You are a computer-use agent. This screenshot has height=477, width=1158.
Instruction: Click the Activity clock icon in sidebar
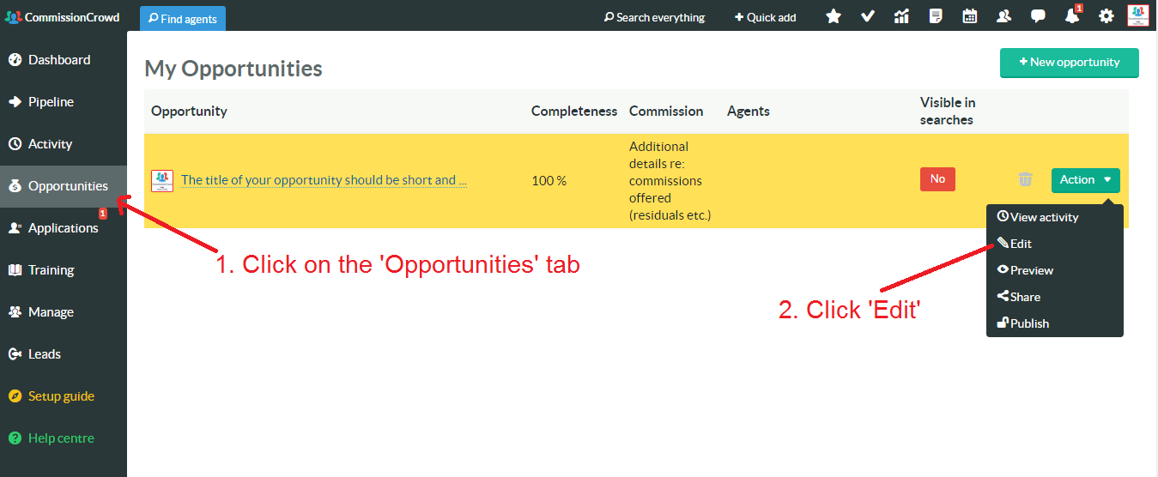15,144
